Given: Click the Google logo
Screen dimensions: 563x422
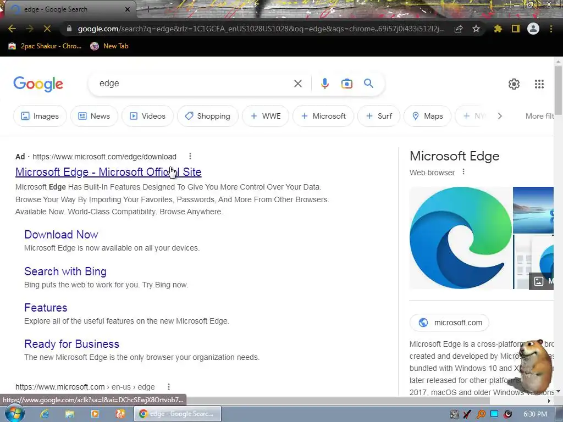Looking at the screenshot, I should [x=38, y=84].
